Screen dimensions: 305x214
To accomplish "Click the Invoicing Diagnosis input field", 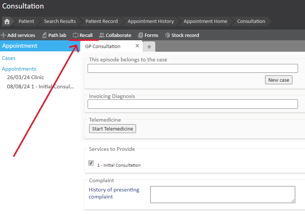I will point(192,104).
